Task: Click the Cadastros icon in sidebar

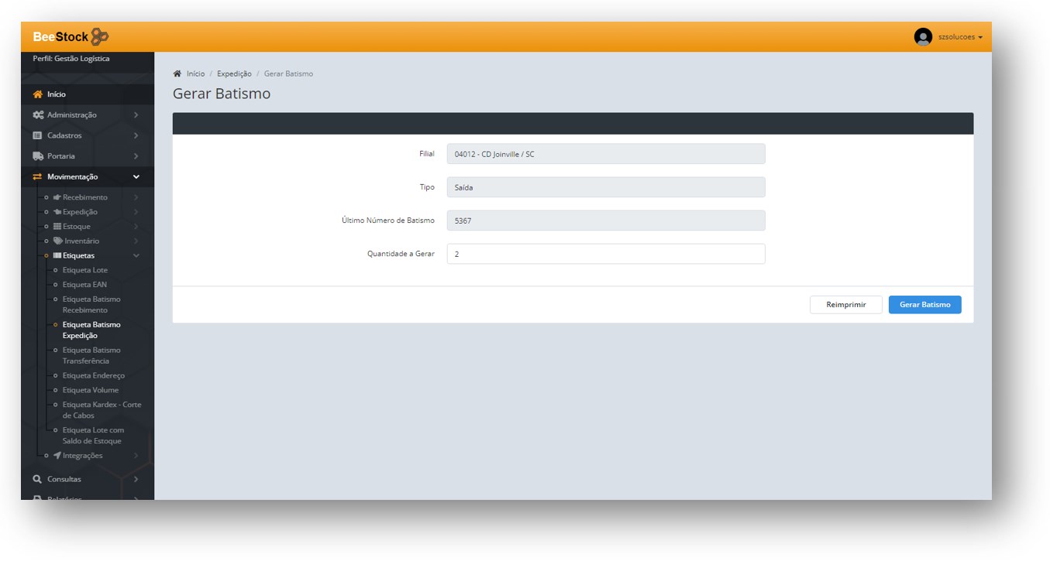Action: pyautogui.click(x=37, y=135)
